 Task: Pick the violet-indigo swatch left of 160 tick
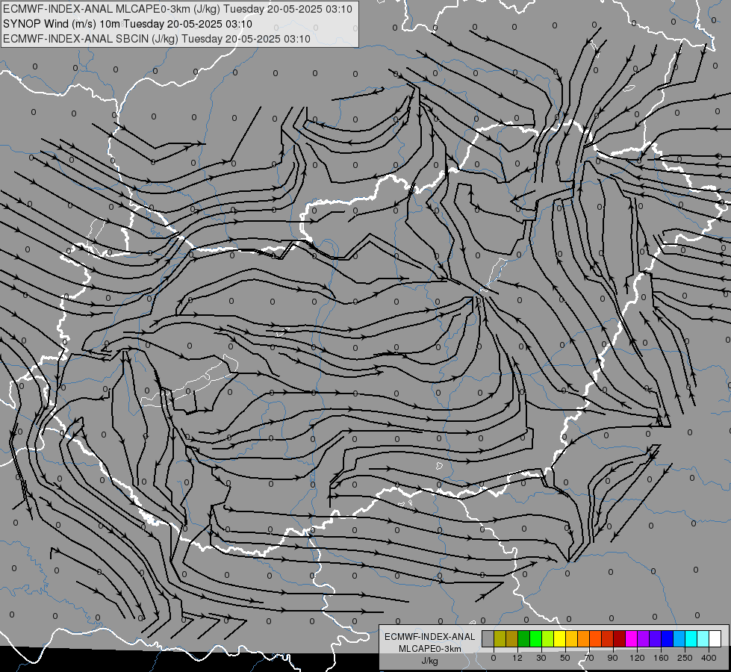coord(656,638)
